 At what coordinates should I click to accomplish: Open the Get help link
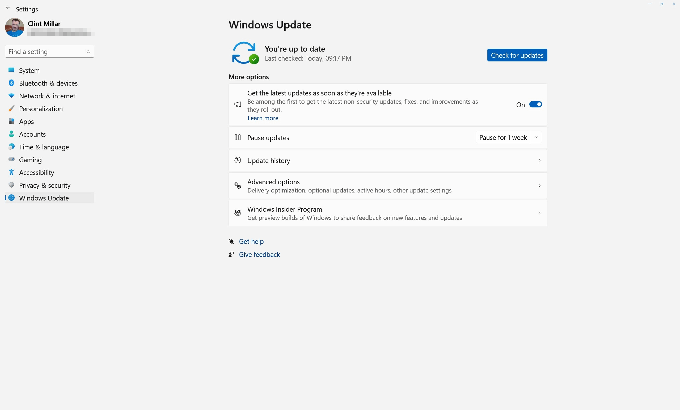click(251, 241)
